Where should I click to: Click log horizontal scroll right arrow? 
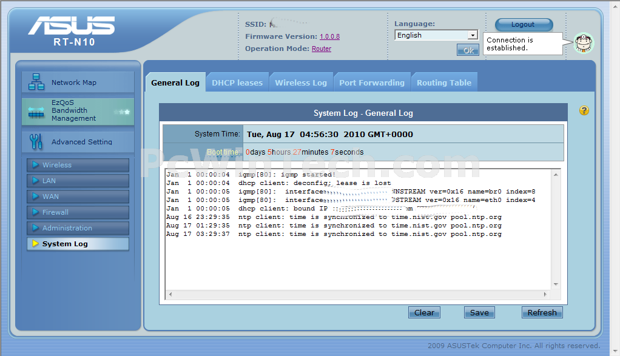click(545, 294)
